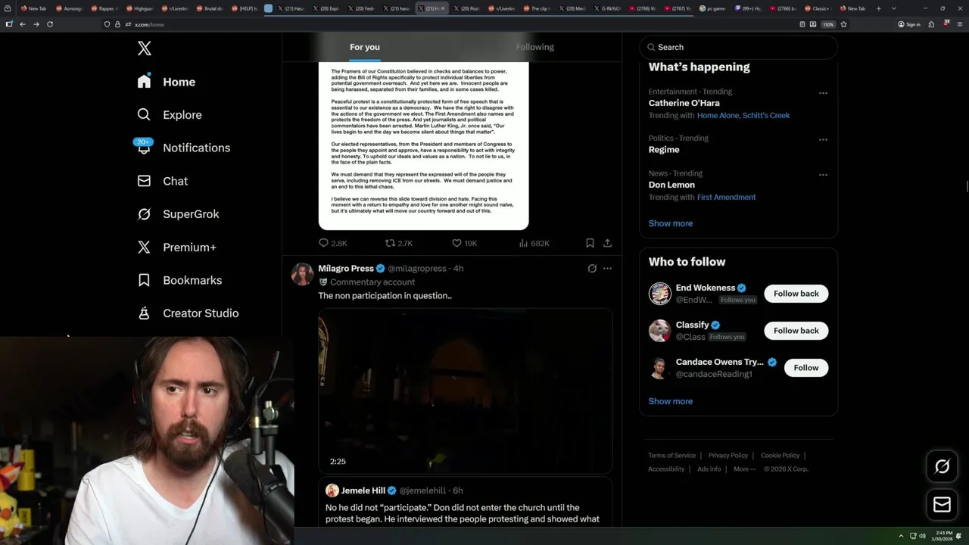Bookmark this page with the star icon
Image resolution: width=969 pixels, height=545 pixels.
843,24
